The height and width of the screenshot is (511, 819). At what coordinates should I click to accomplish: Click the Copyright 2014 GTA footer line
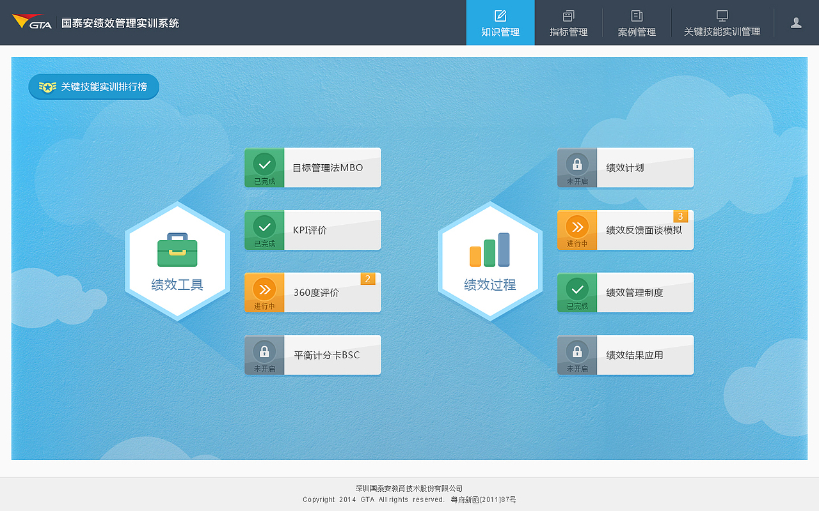tap(409, 500)
